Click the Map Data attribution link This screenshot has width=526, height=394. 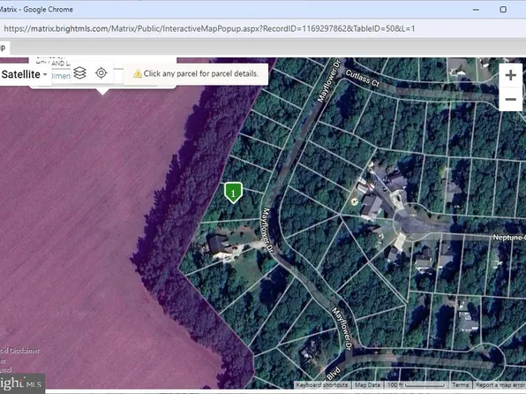[367, 385]
